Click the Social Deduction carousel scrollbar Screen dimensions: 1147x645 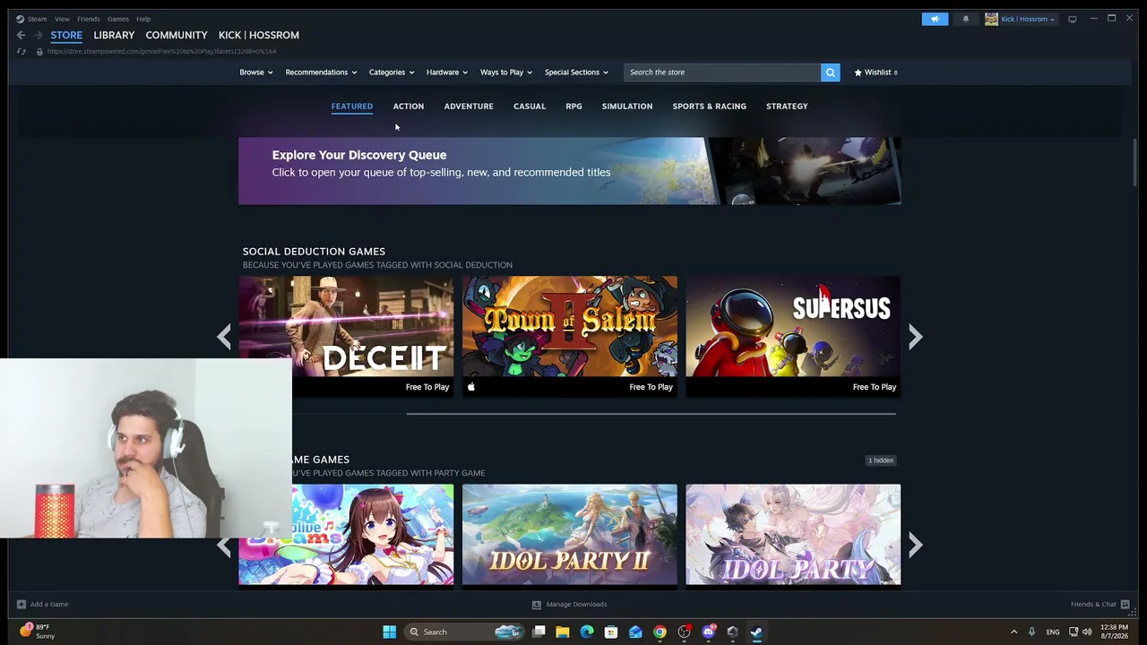651,414
